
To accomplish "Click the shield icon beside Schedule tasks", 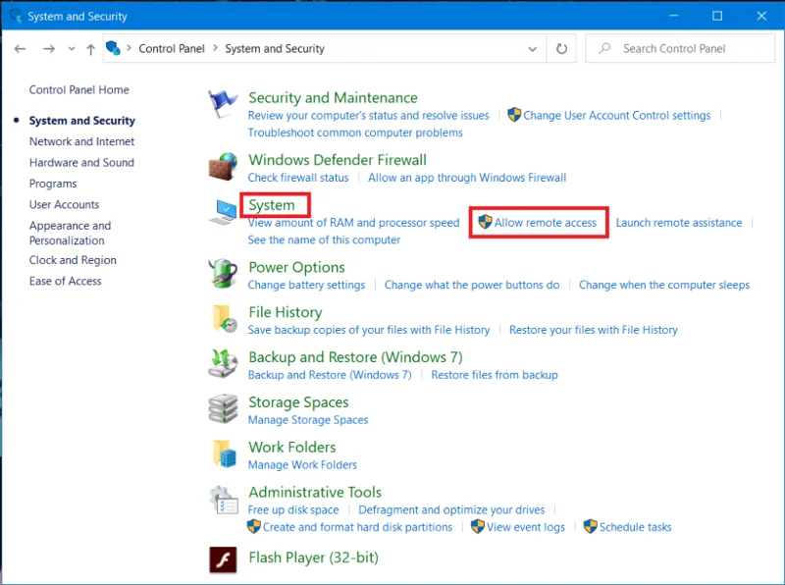I will [591, 526].
